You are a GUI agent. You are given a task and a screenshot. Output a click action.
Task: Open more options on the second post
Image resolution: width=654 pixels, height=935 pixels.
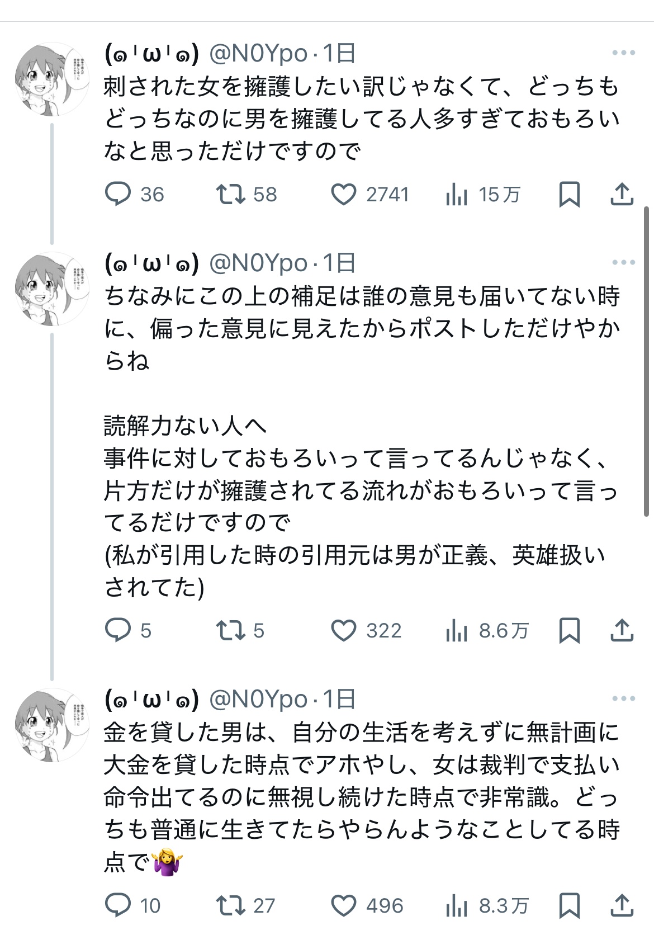tap(623, 263)
